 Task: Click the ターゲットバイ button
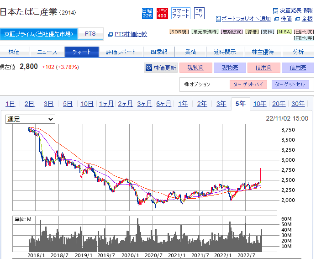[248, 85]
